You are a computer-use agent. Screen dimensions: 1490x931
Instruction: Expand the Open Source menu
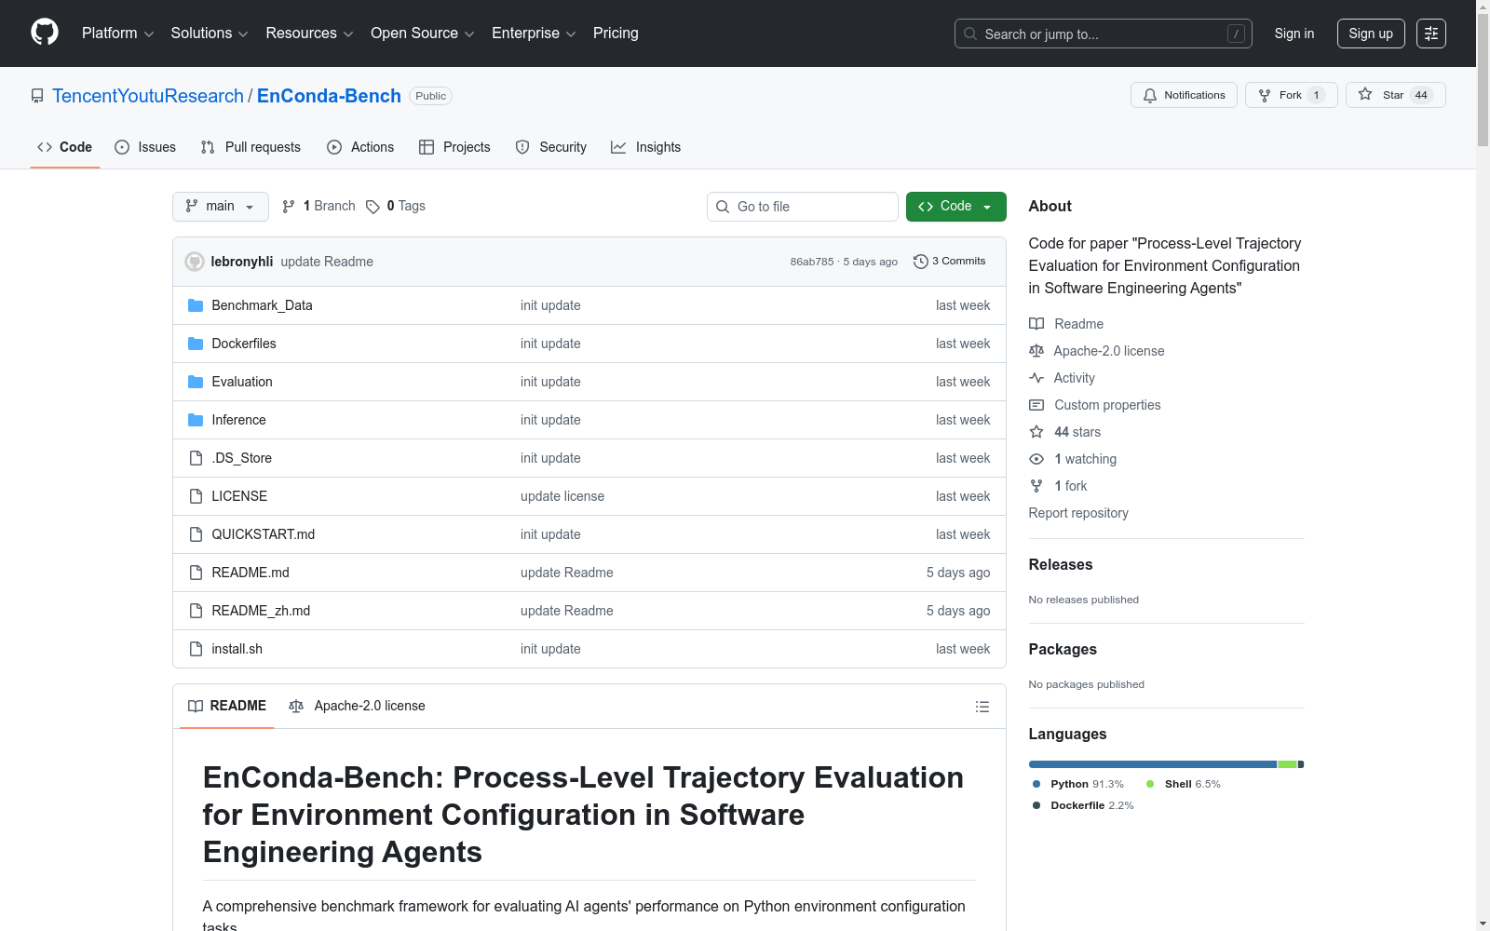tap(423, 34)
